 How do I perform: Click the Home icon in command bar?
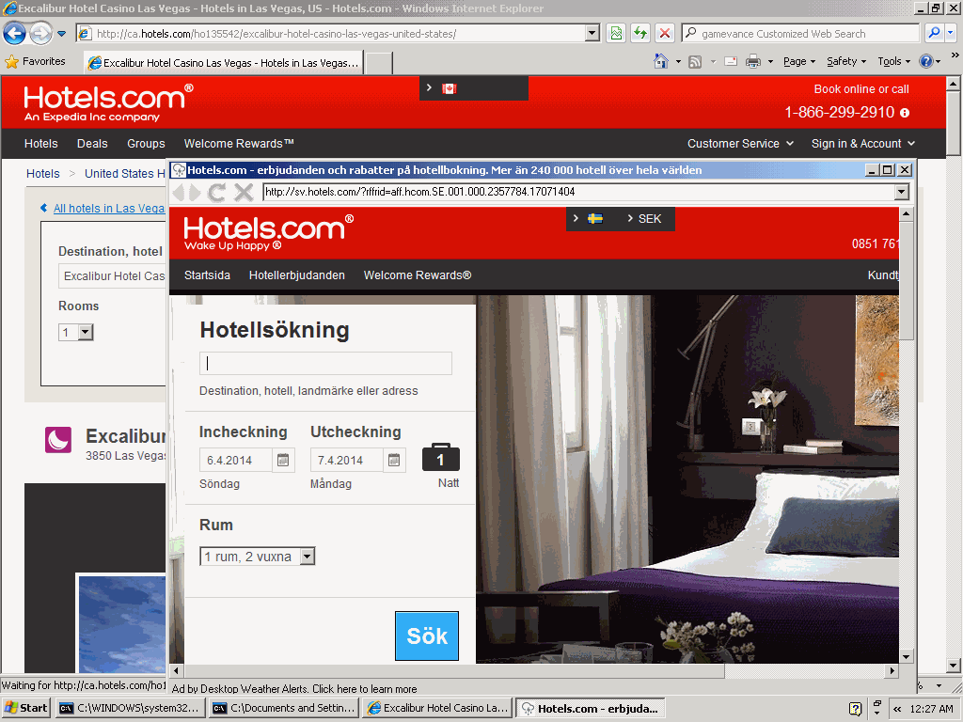(661, 61)
